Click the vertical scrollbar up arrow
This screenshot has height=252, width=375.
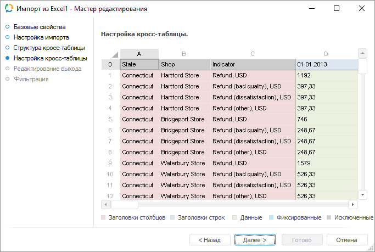click(x=362, y=53)
